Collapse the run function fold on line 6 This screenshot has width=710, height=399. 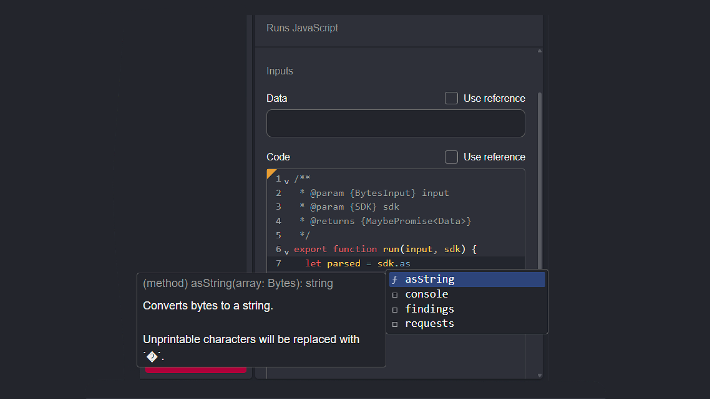coord(287,252)
